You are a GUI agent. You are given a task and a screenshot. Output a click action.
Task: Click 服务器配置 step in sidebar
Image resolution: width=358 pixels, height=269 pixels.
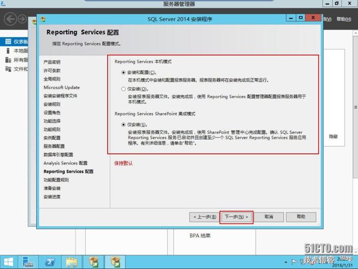[x=54, y=146]
